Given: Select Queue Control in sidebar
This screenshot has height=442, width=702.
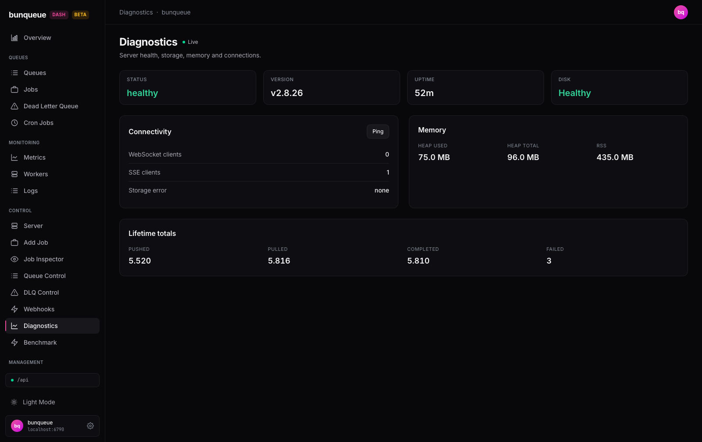Looking at the screenshot, I should [52, 276].
